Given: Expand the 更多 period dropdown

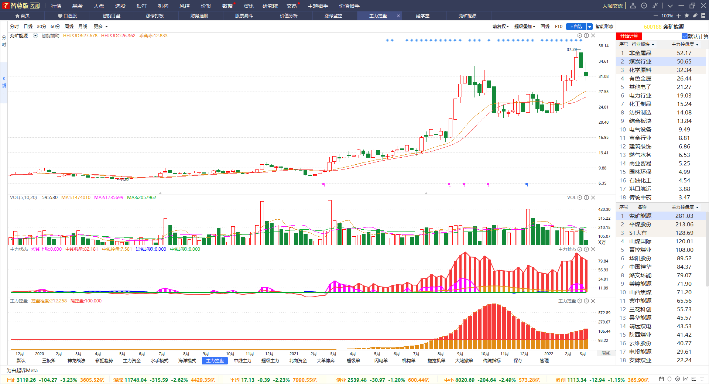Looking at the screenshot, I should (x=100, y=27).
